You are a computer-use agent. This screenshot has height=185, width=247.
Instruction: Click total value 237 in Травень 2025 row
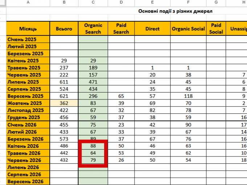click(x=64, y=68)
